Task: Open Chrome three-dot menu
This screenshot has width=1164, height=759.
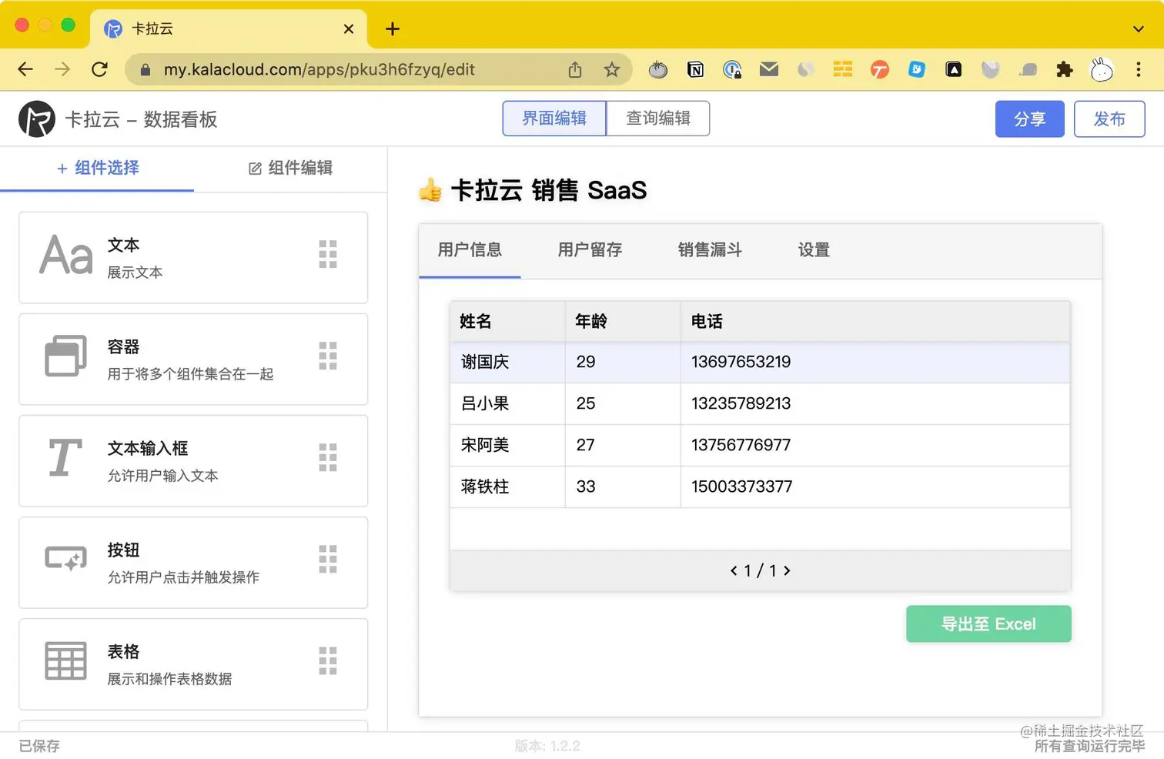Action: [x=1139, y=70]
